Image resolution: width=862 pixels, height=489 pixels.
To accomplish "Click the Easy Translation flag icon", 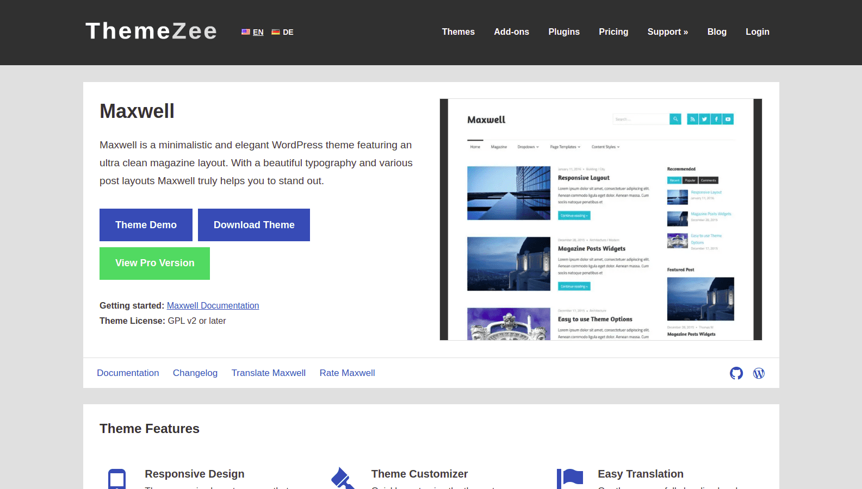I will [570, 479].
